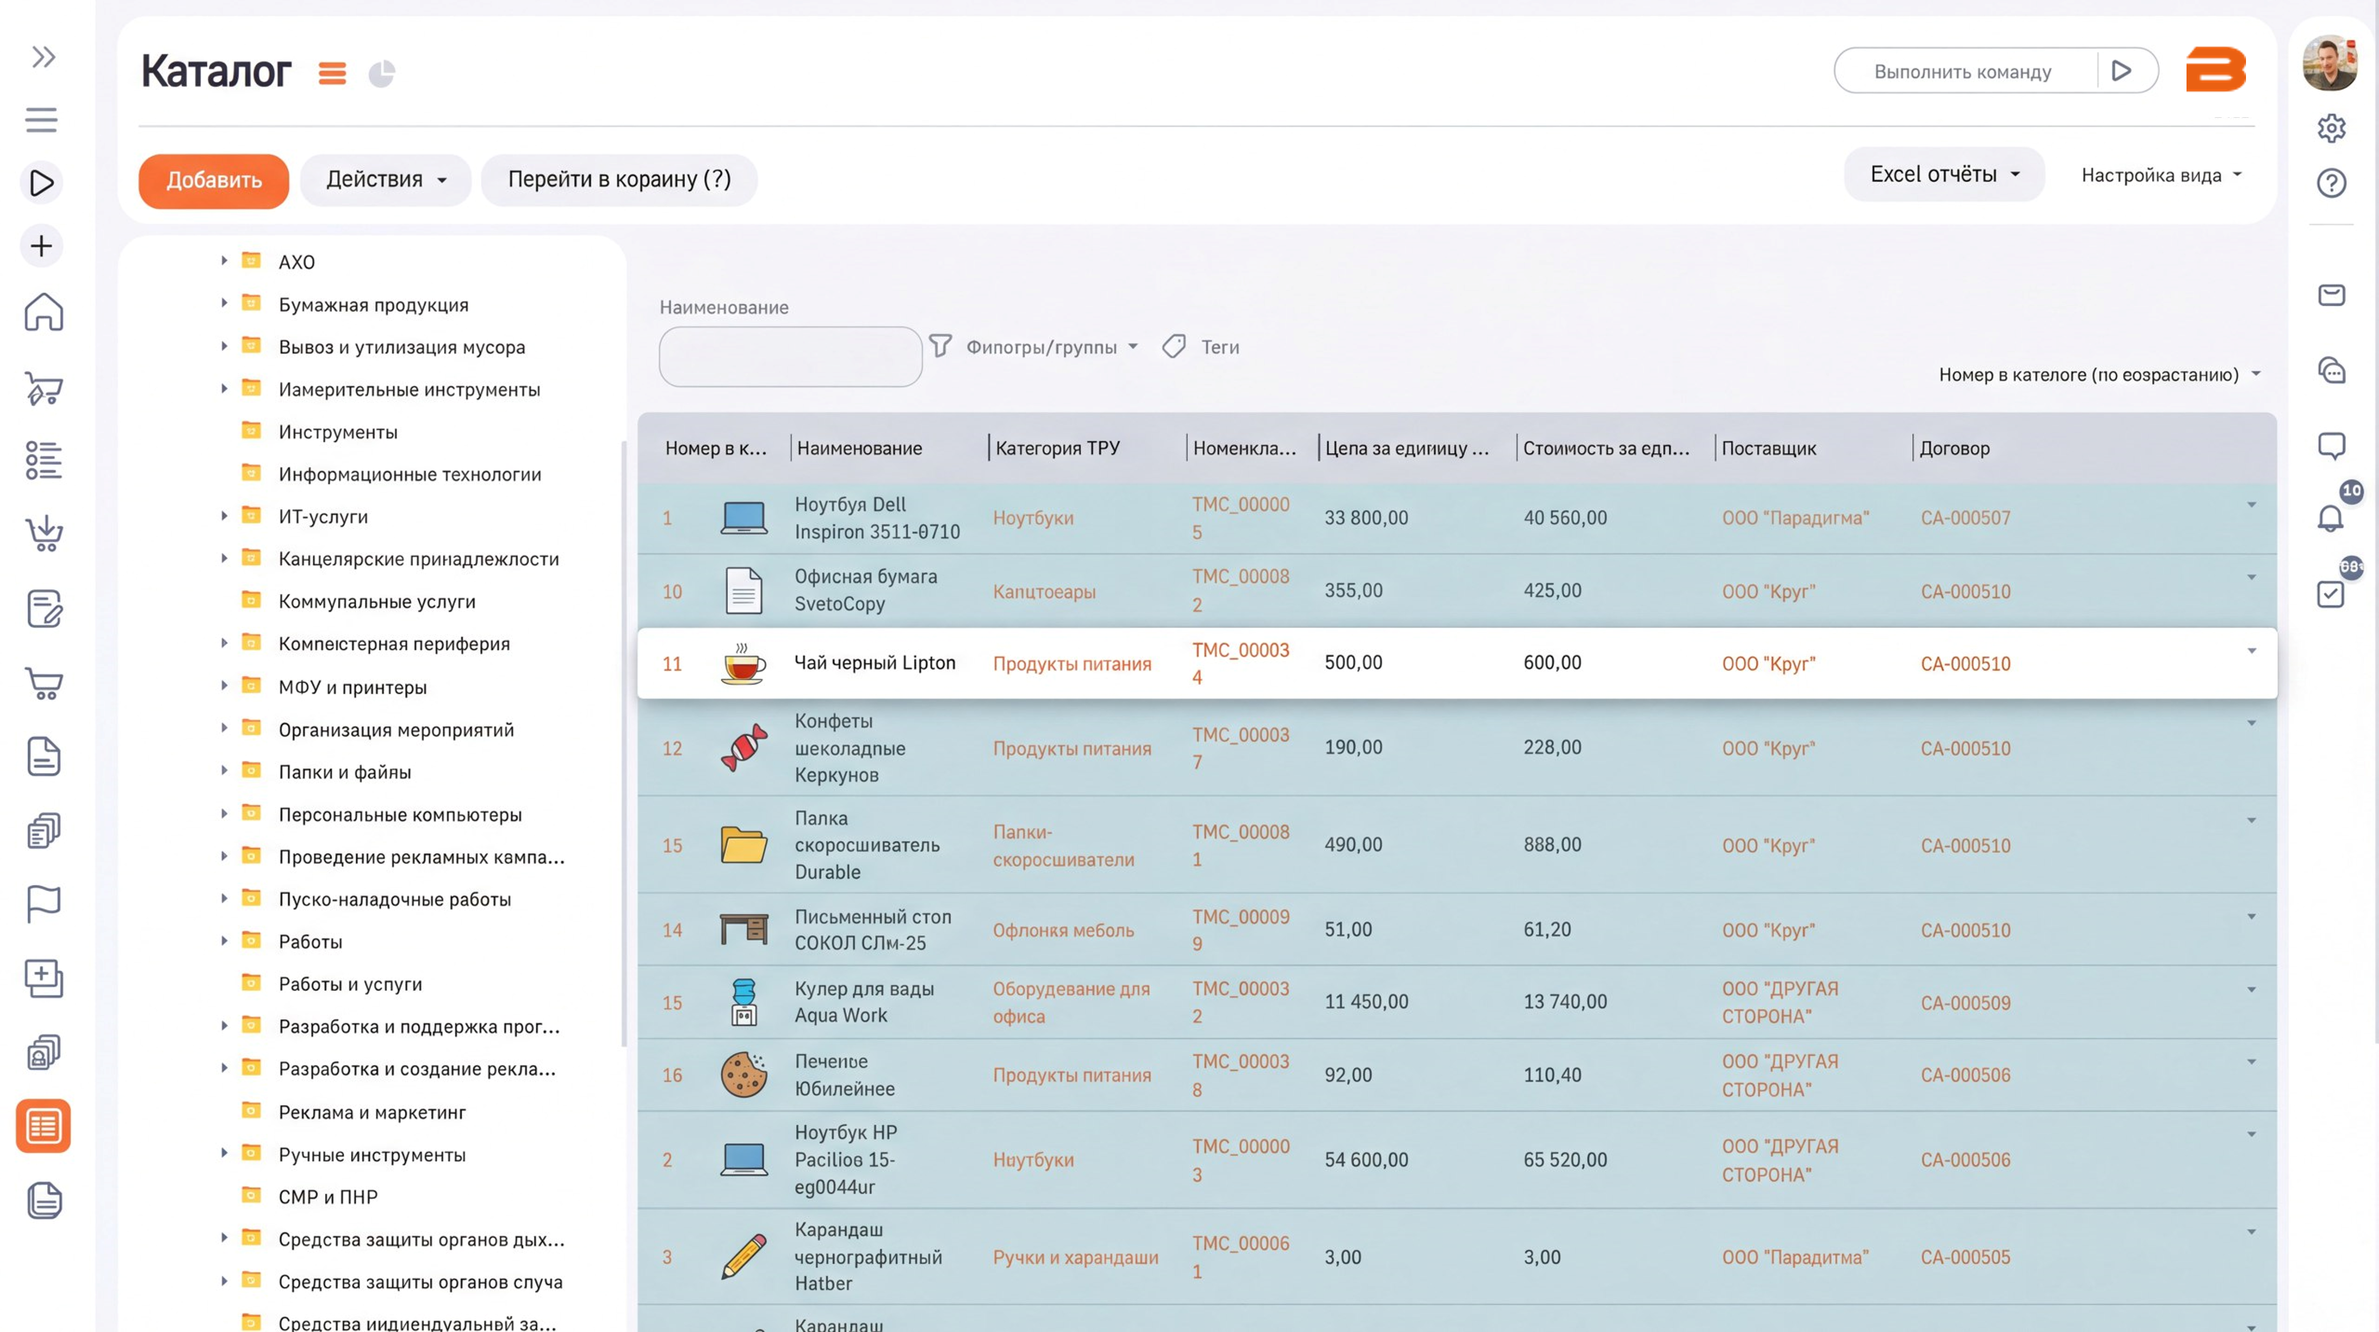The height and width of the screenshot is (1332, 2379).
Task: Click the Наименование search input field
Action: point(790,356)
